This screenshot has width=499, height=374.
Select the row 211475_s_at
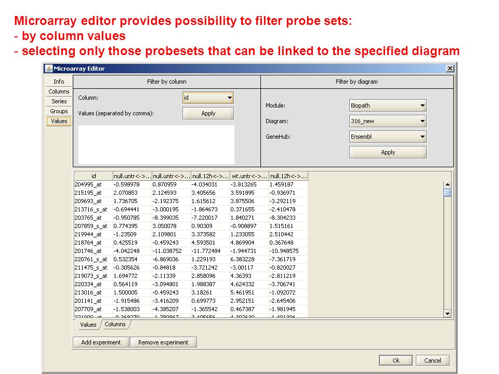[191, 268]
